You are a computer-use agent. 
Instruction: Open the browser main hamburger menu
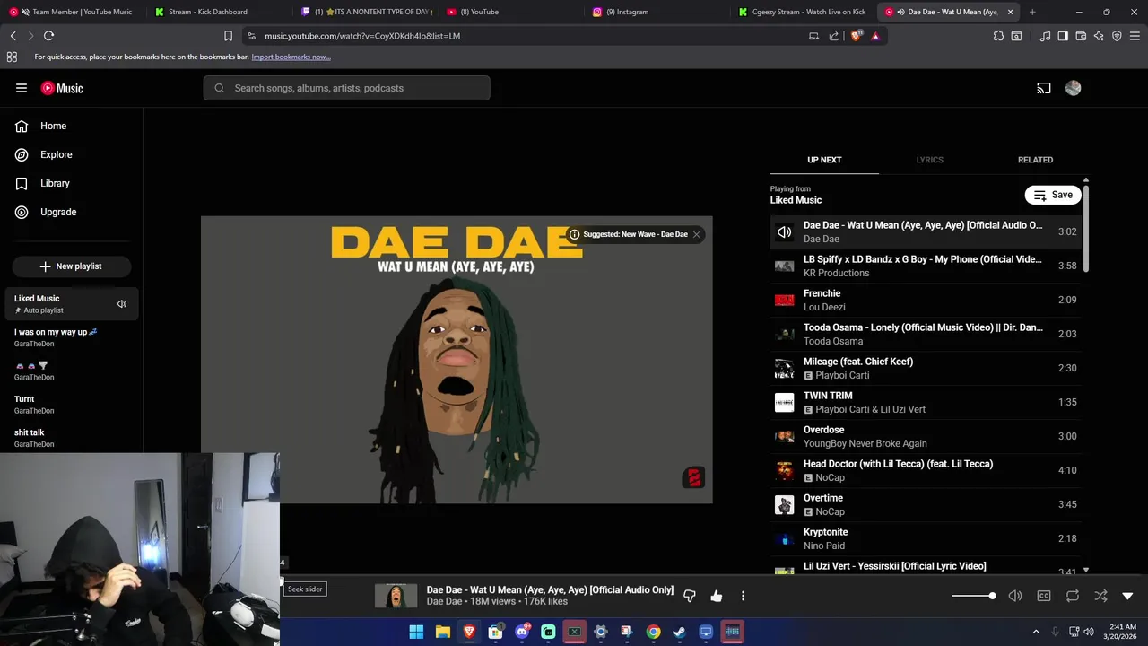pyautogui.click(x=1135, y=36)
